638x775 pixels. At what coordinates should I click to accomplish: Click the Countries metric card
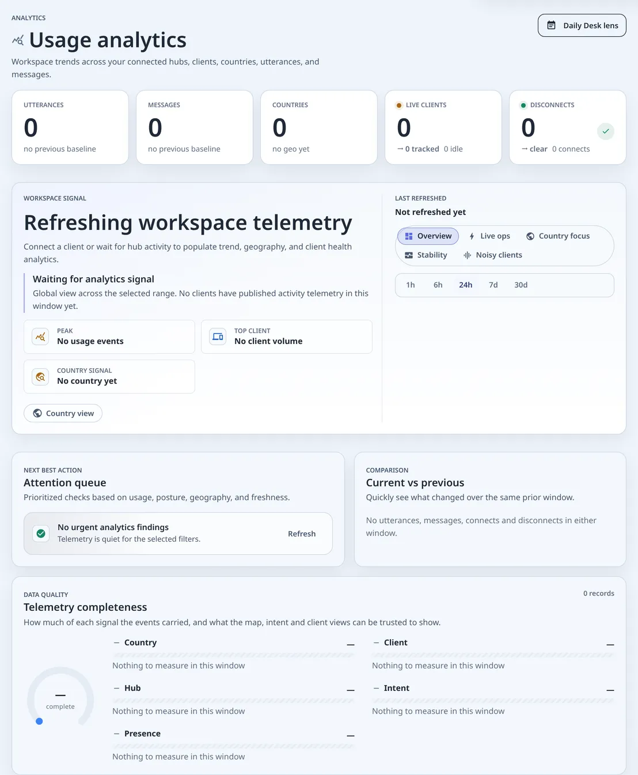point(319,127)
